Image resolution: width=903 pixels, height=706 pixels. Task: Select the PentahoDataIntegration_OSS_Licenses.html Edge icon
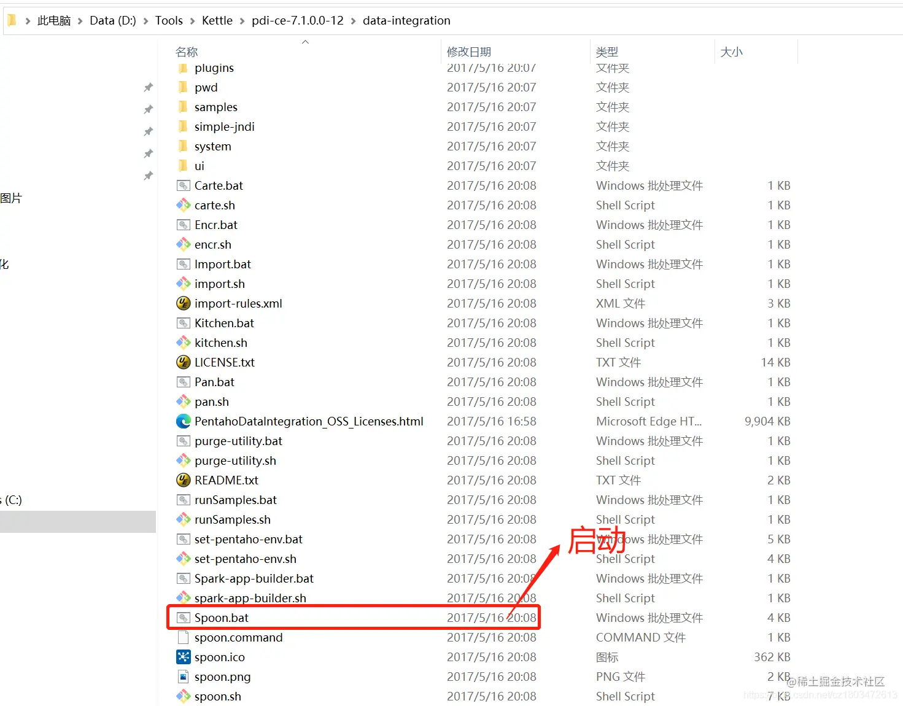183,421
